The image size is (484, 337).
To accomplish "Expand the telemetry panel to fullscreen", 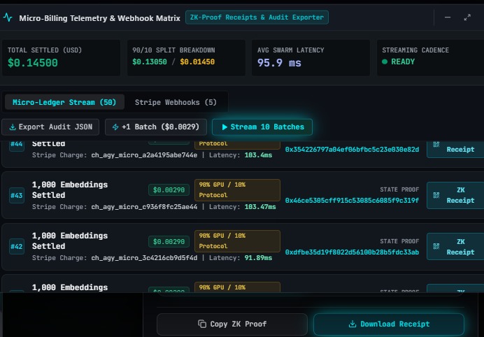I will tap(467, 17).
